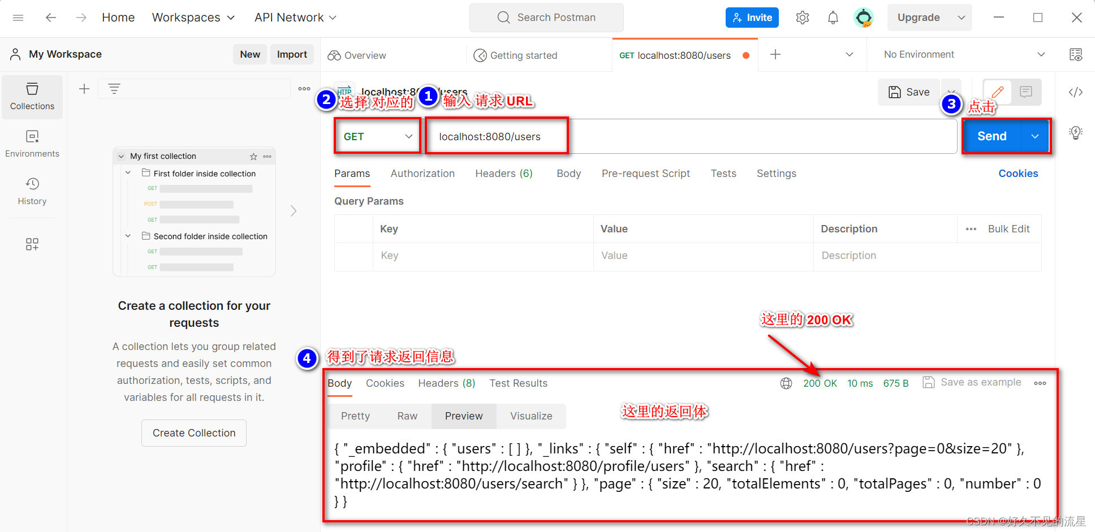This screenshot has height=532, width=1095.
Task: Collapse My first collection
Action: point(121,157)
